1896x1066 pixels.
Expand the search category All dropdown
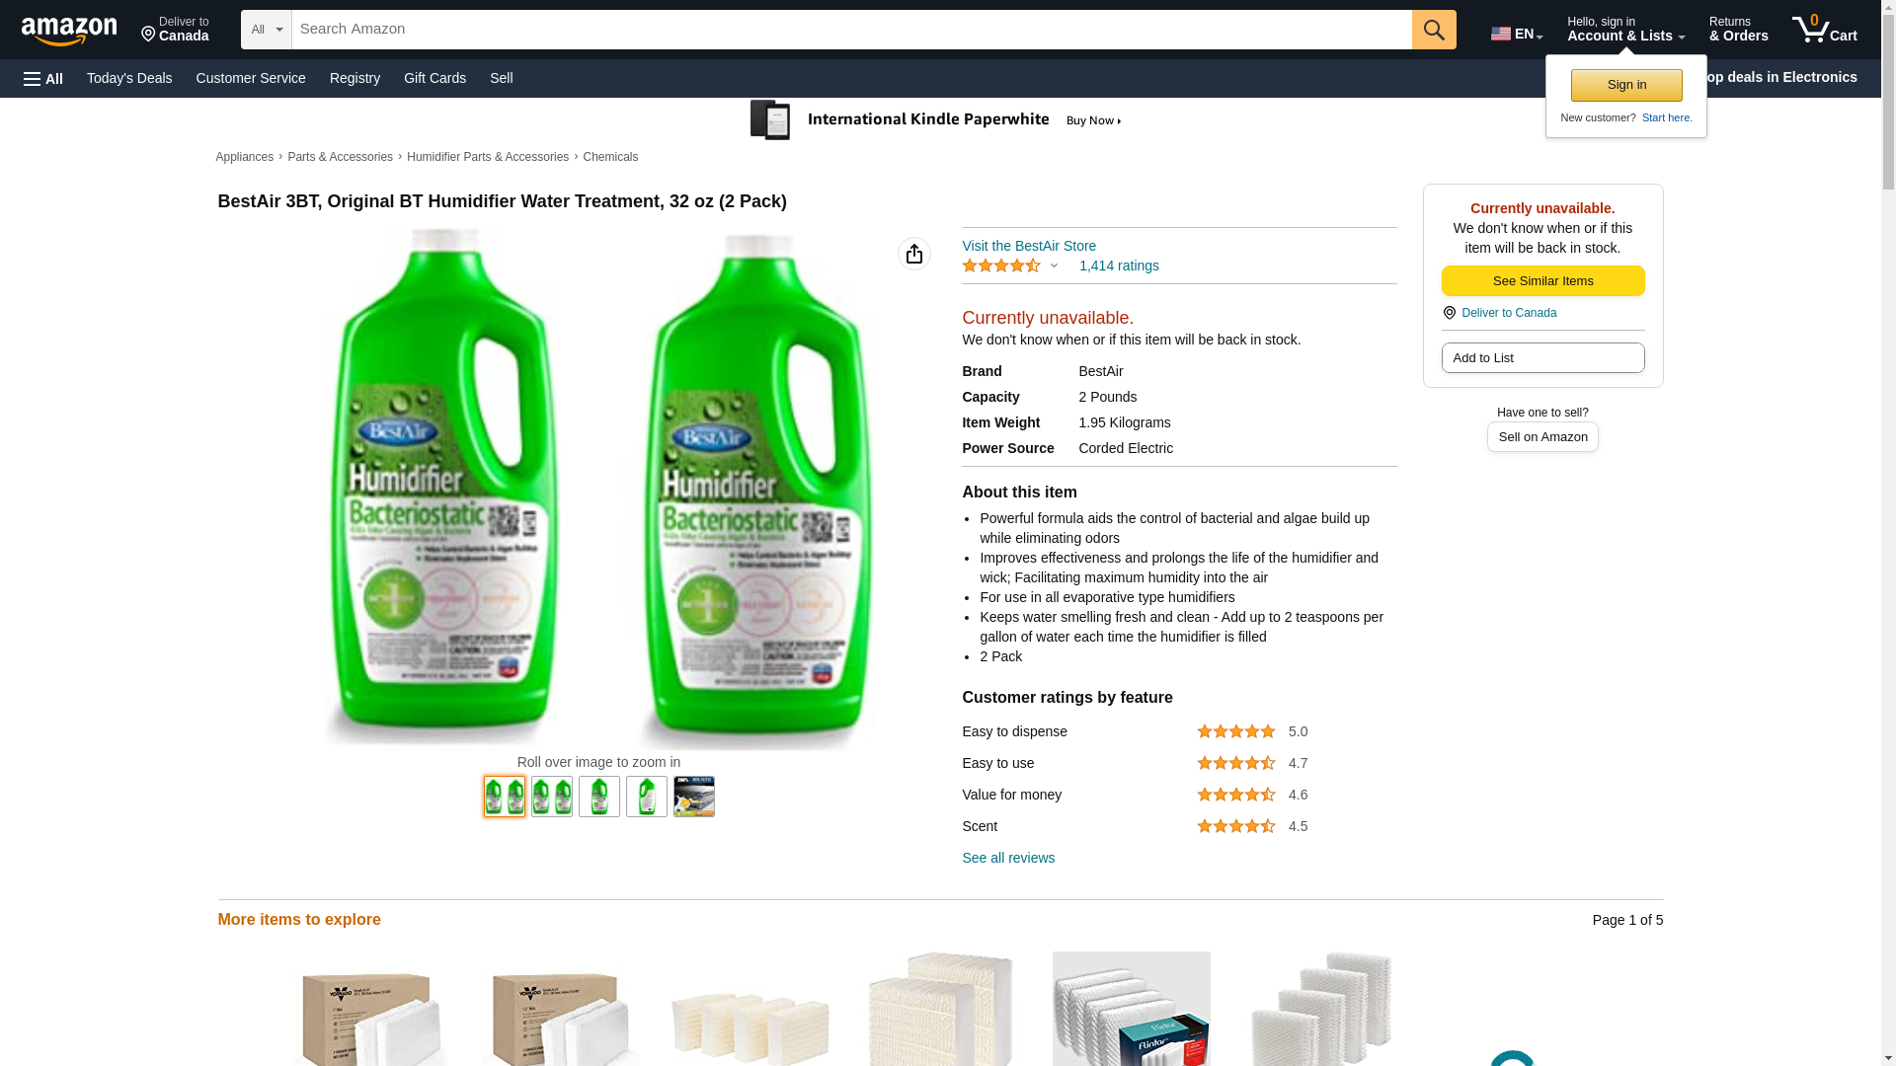pos(266,30)
